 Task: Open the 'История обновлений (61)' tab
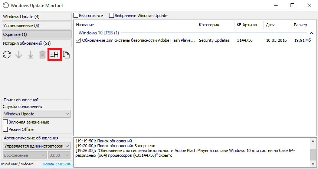pyautogui.click(x=36, y=43)
